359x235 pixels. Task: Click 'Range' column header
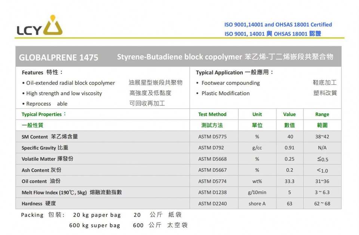pyautogui.click(x=322, y=114)
